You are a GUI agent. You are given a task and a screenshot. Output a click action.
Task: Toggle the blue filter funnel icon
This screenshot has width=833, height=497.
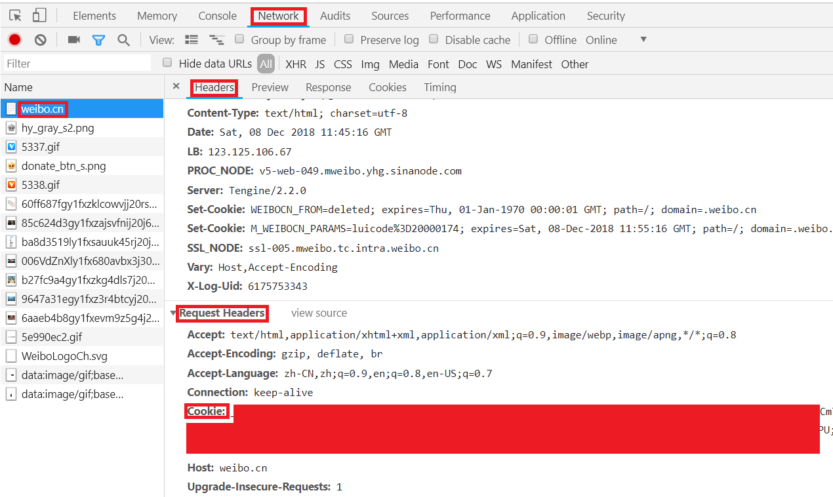pyautogui.click(x=98, y=40)
